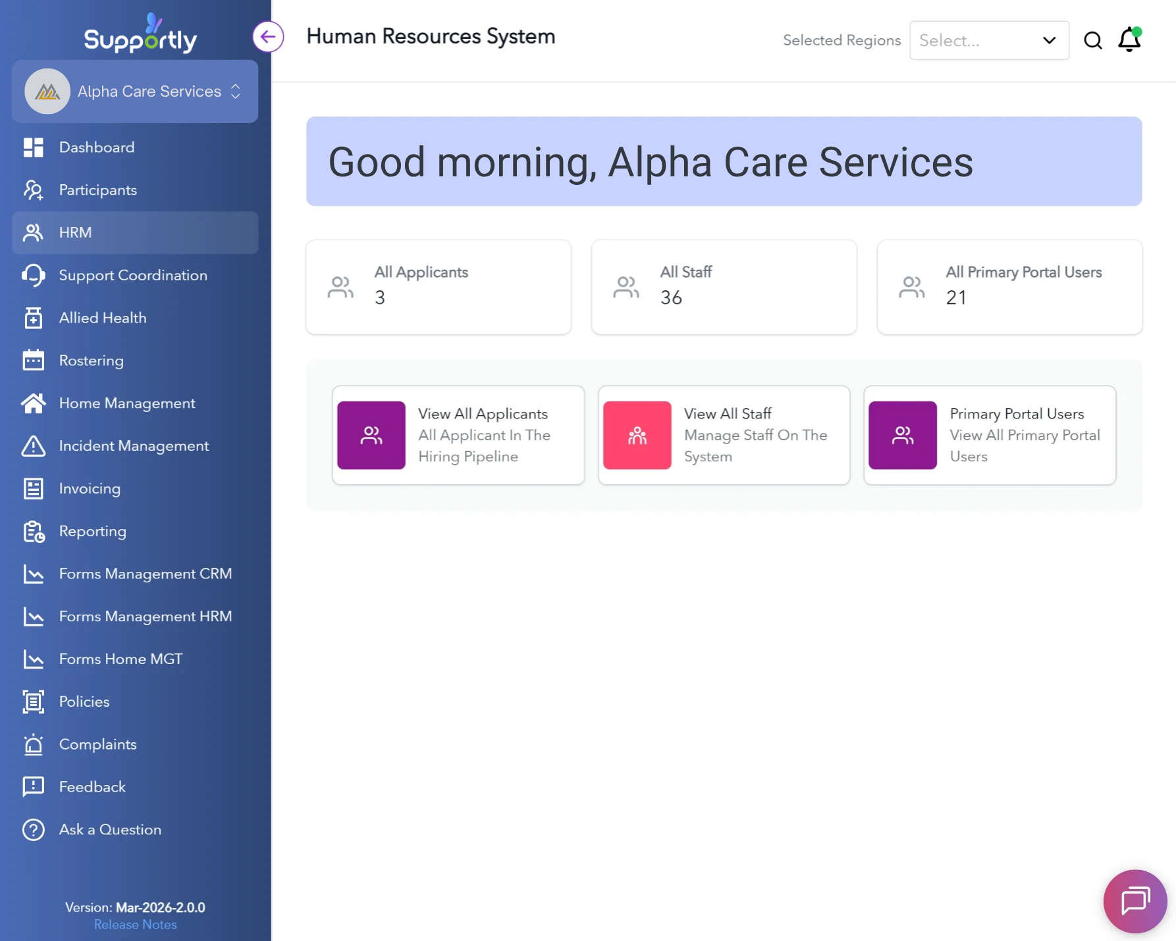Open Release Notes link
This screenshot has width=1176, height=941.
pos(134,924)
